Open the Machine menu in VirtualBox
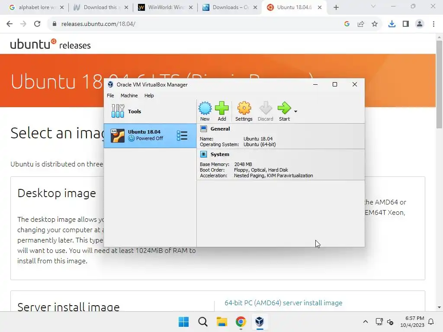Image resolution: width=443 pixels, height=332 pixels. (129, 96)
